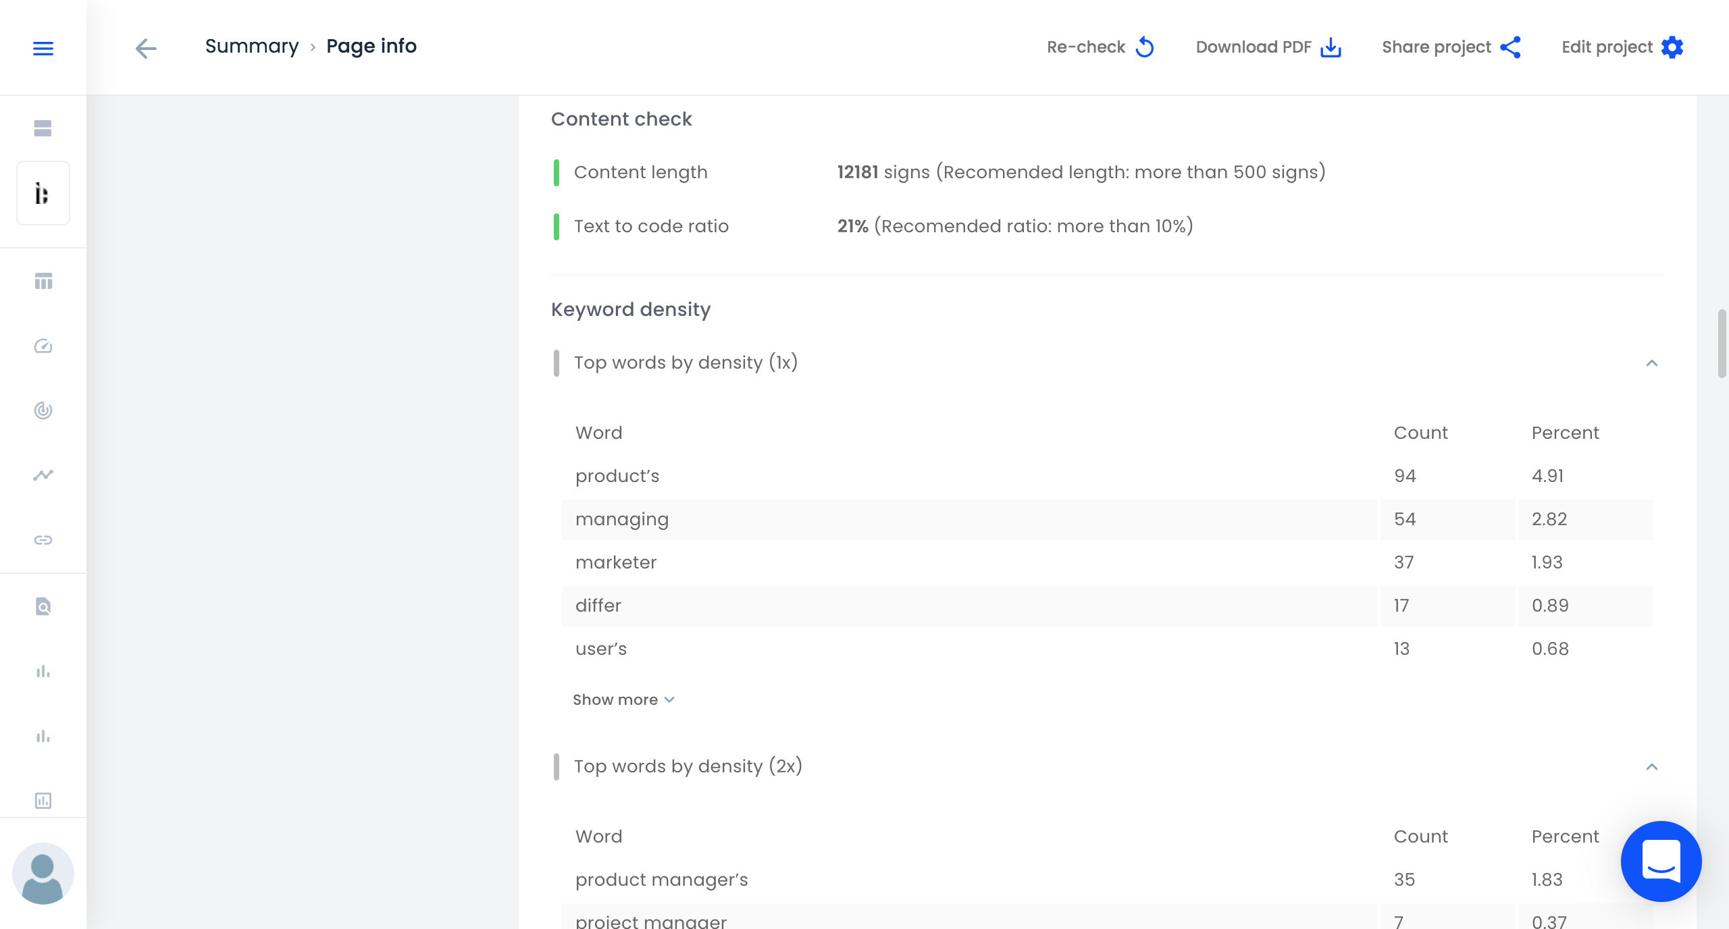Open the chat support widget
1729x929 pixels.
point(1661,861)
